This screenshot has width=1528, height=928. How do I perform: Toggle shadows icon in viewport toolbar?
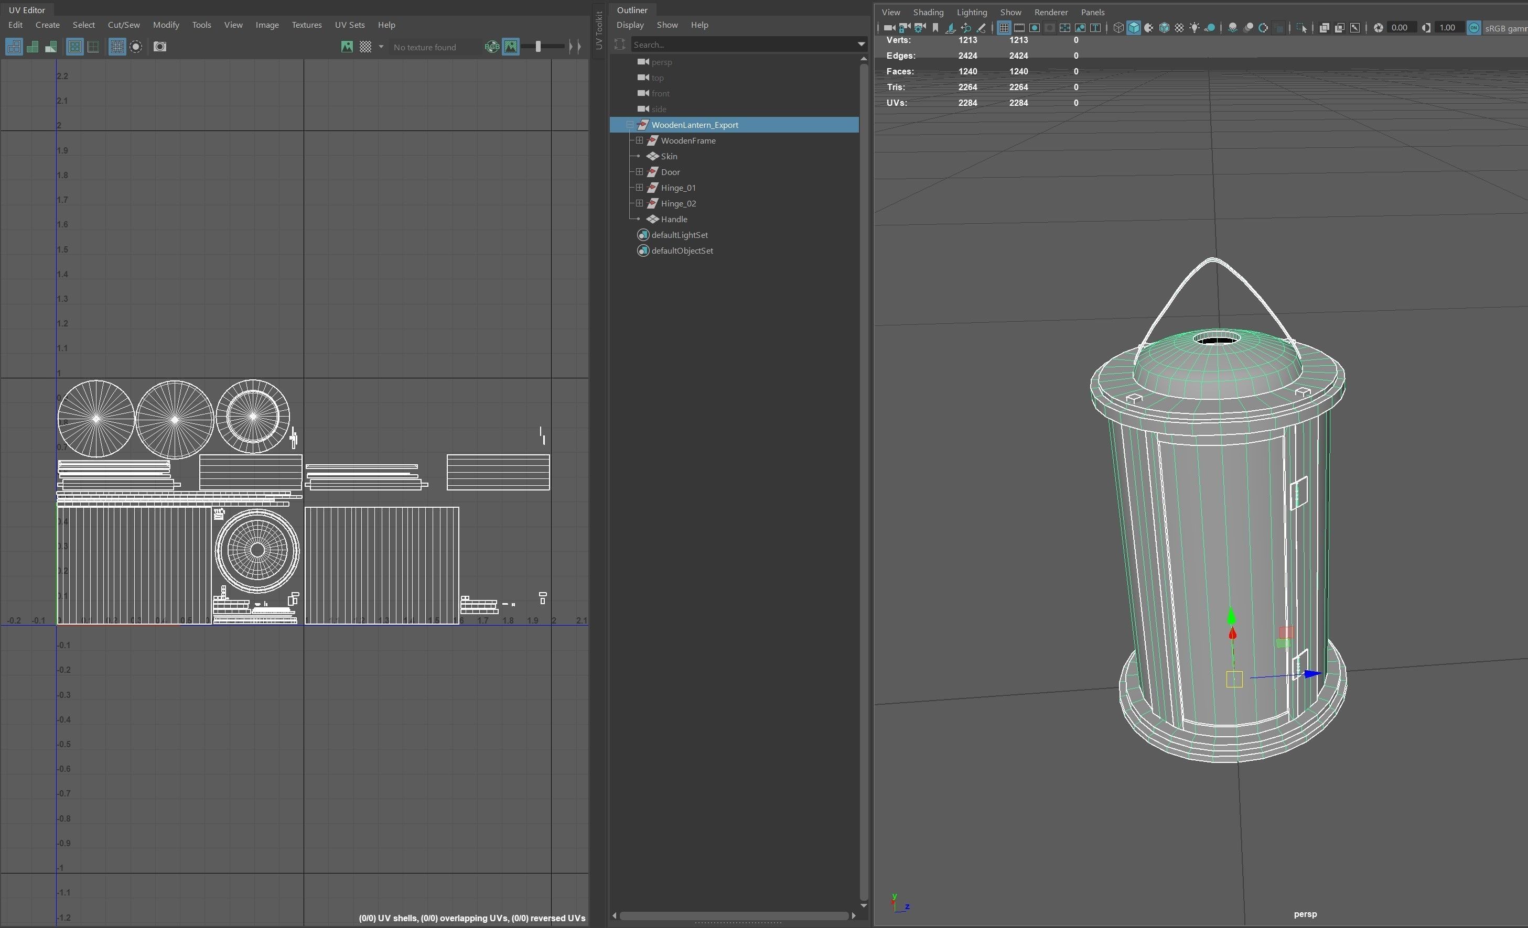pos(1210,28)
